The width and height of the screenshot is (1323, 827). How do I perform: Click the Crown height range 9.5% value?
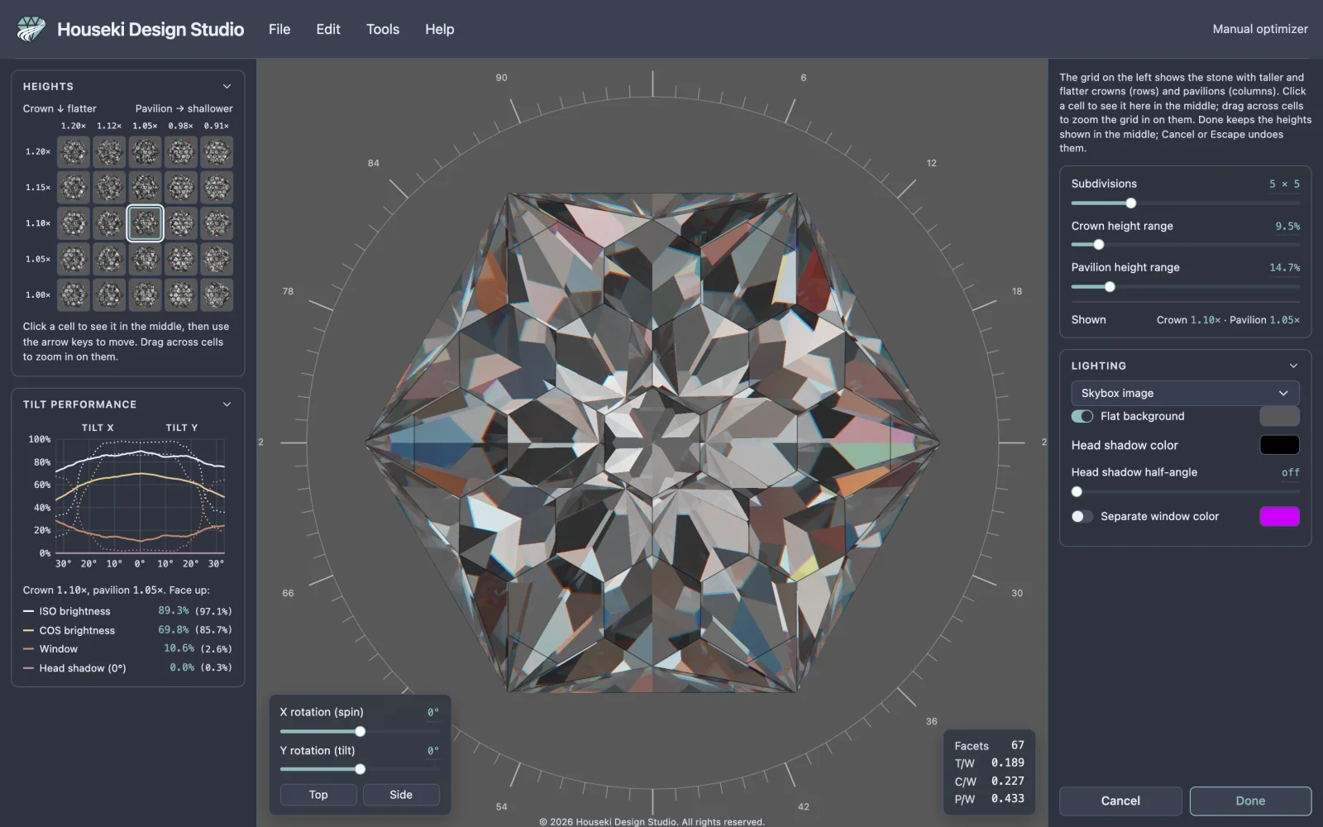pos(1287,226)
